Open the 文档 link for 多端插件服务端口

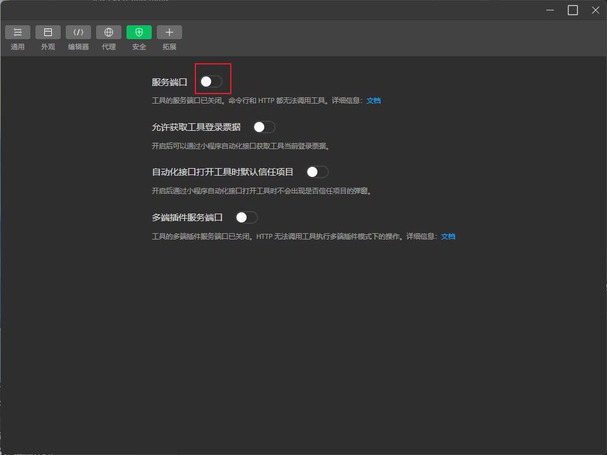click(448, 236)
